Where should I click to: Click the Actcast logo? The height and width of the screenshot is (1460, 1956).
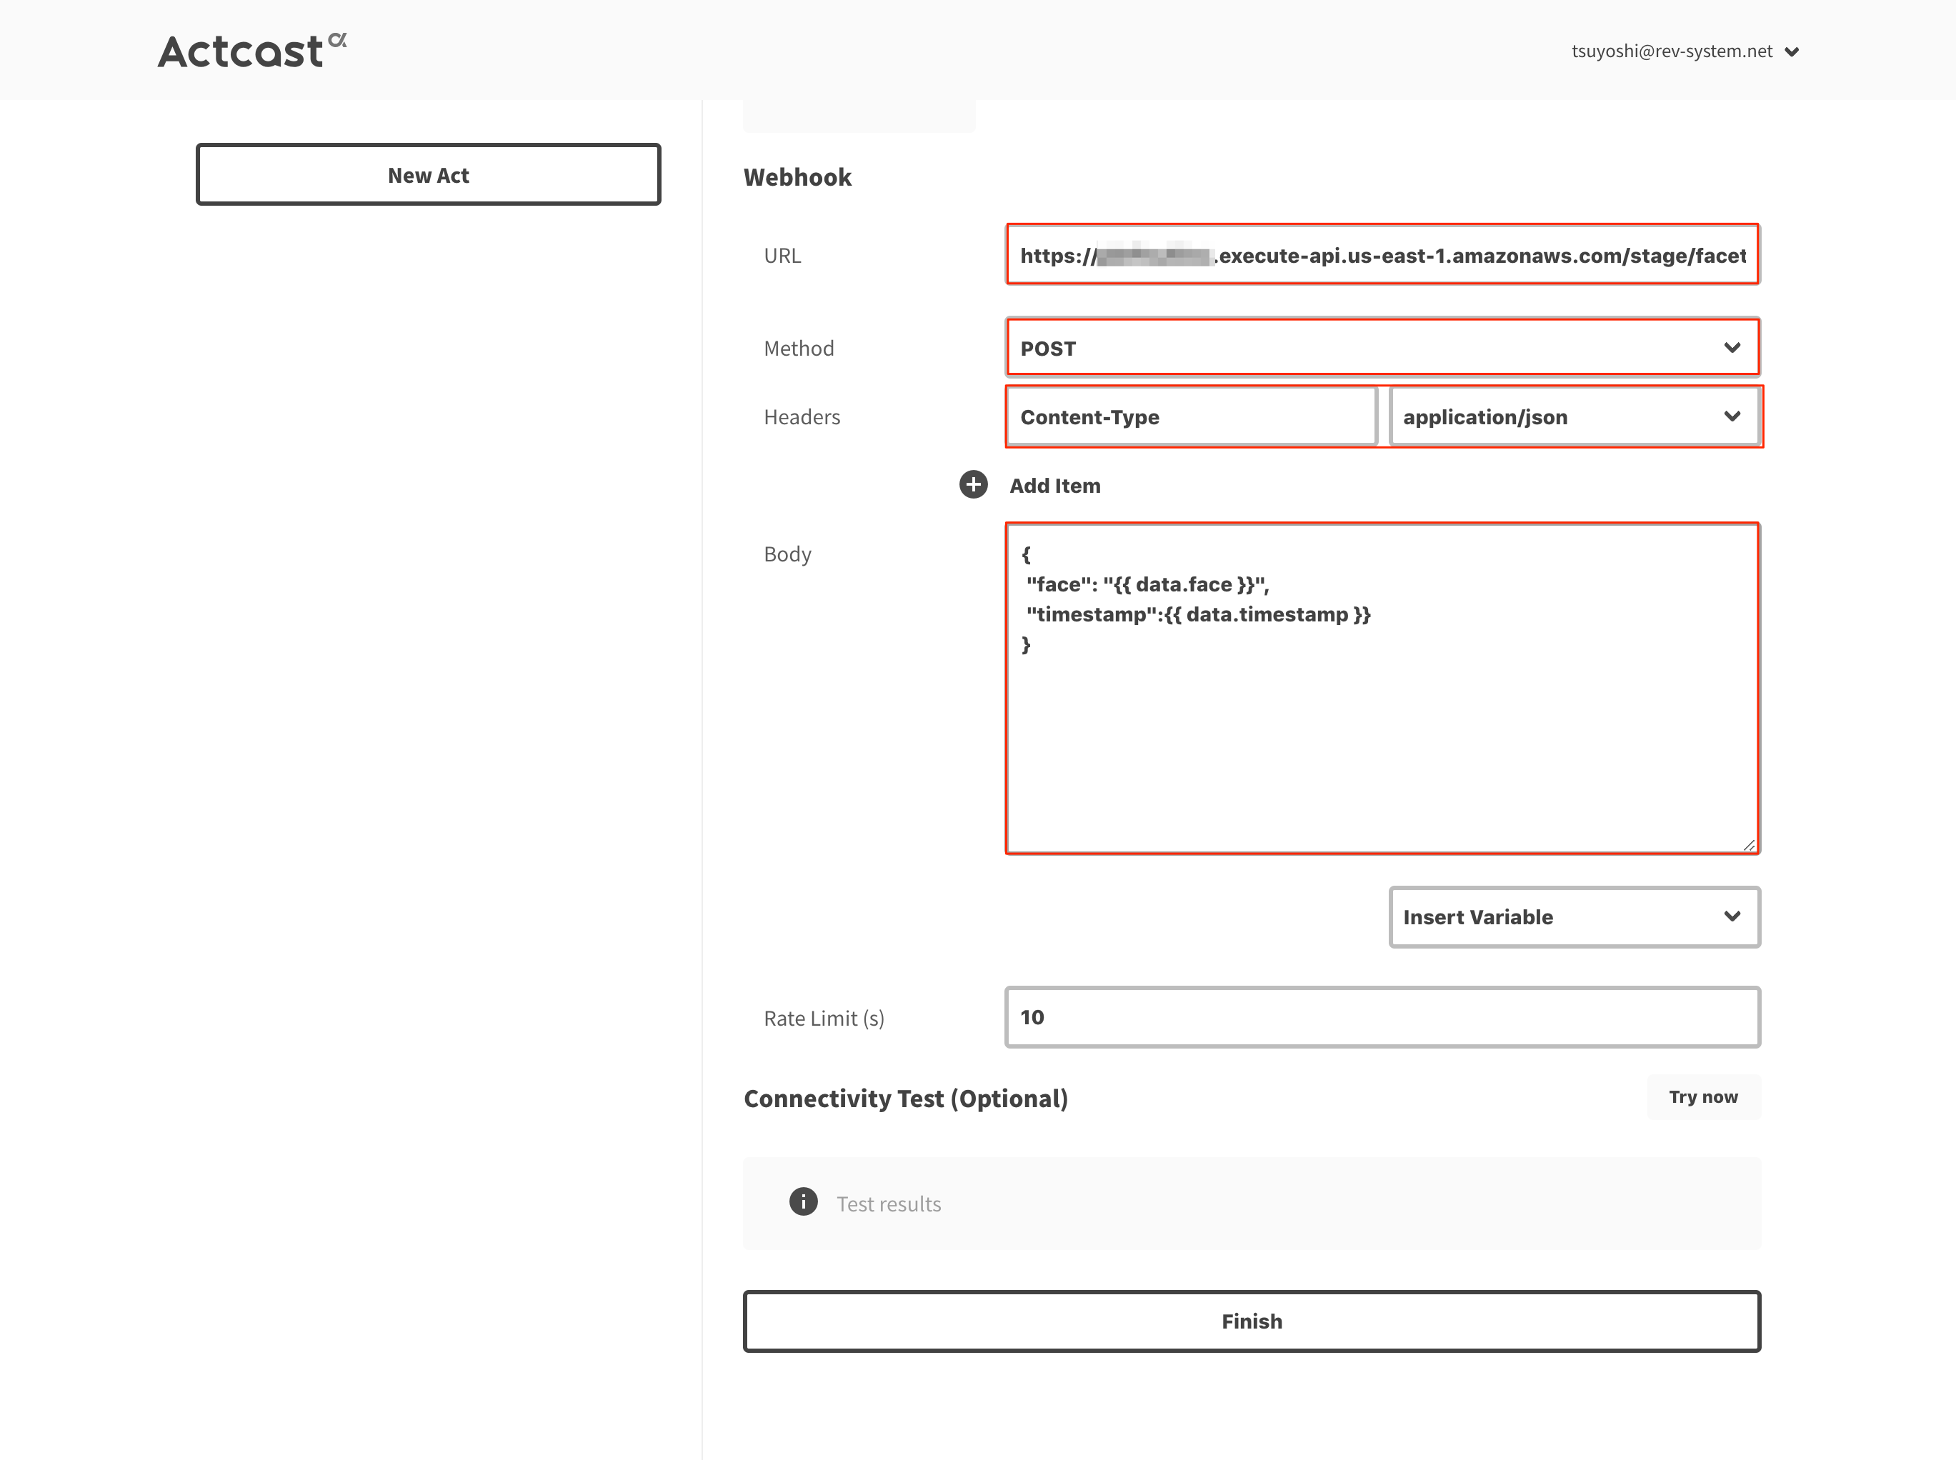[250, 51]
